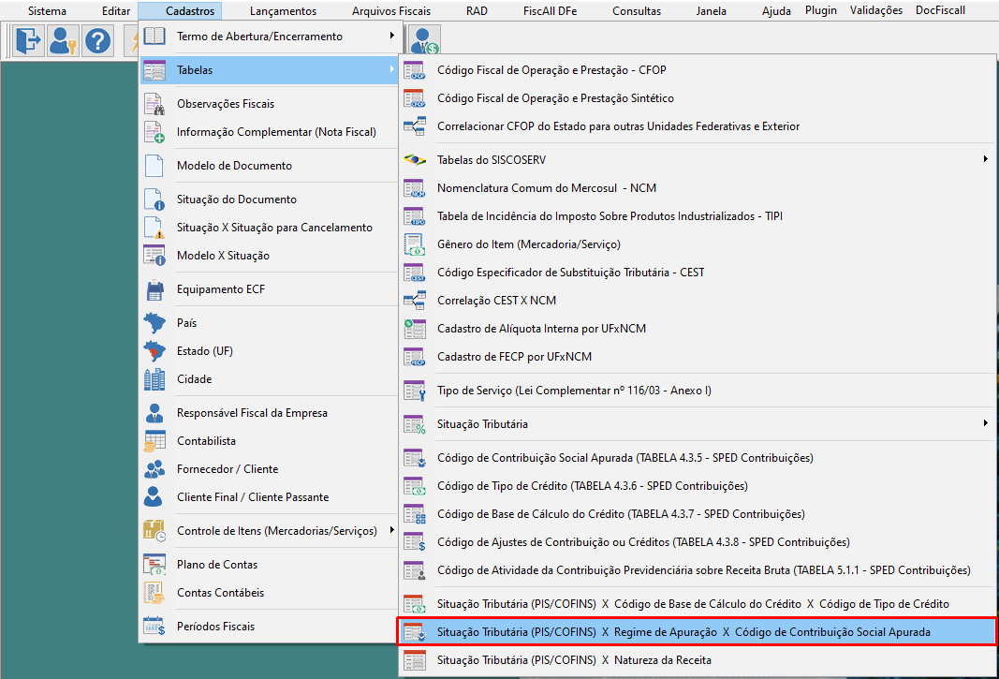Click the Informação Complementar icon
The image size is (999, 679).
click(154, 132)
